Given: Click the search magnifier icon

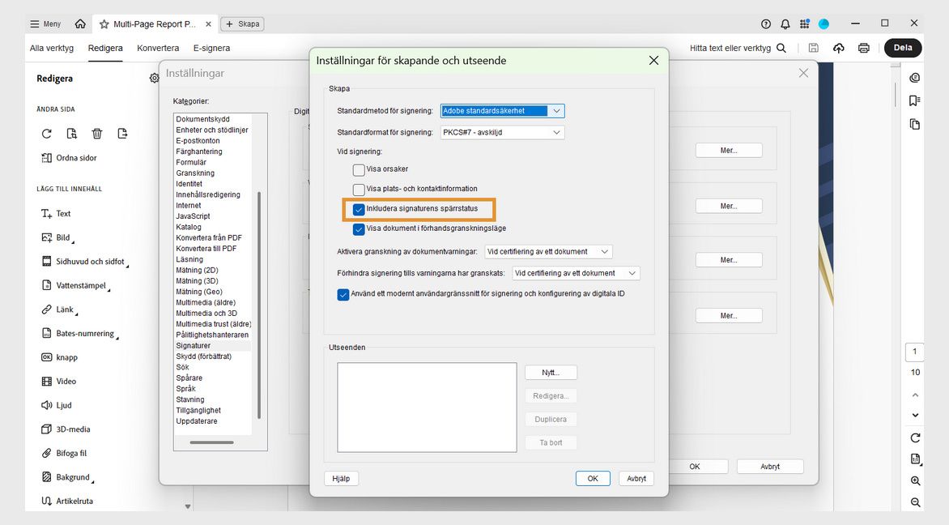Looking at the screenshot, I should point(781,48).
